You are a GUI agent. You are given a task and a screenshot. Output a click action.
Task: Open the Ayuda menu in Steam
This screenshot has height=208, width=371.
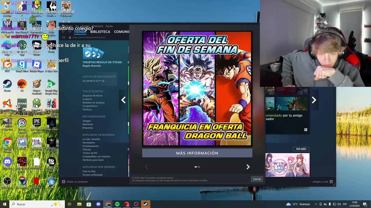109,26
